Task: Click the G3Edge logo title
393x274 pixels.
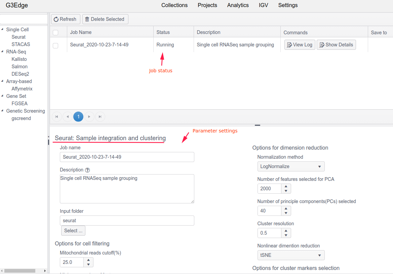Action: tap(17, 5)
